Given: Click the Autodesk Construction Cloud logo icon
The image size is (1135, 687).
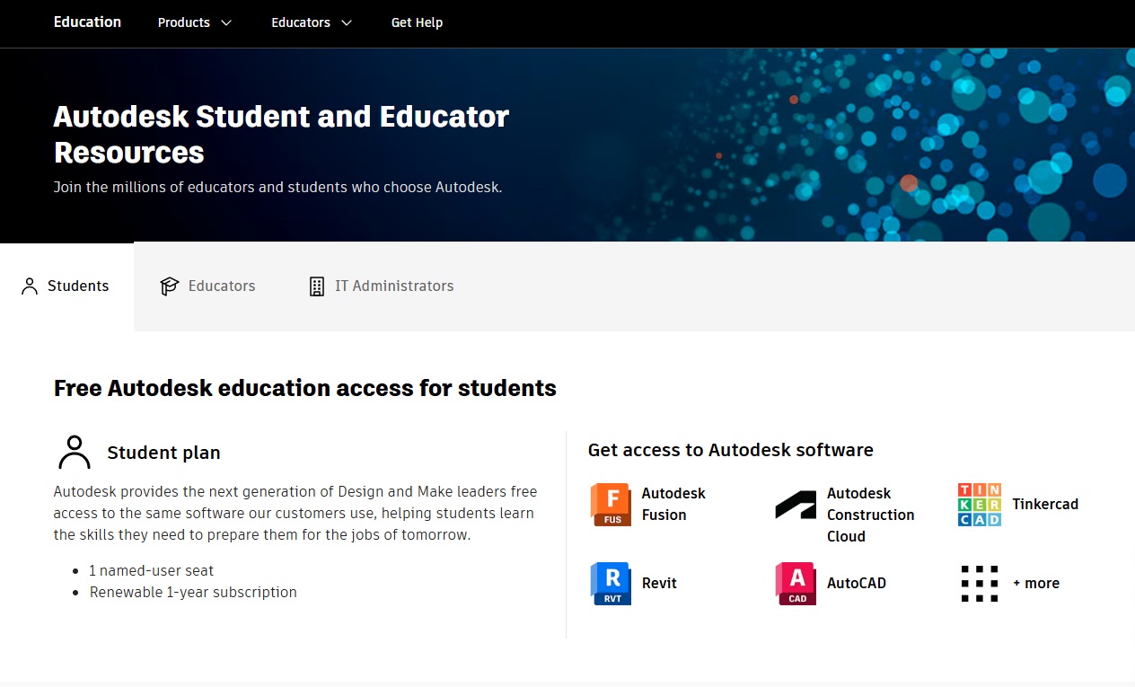Looking at the screenshot, I should coord(796,505).
